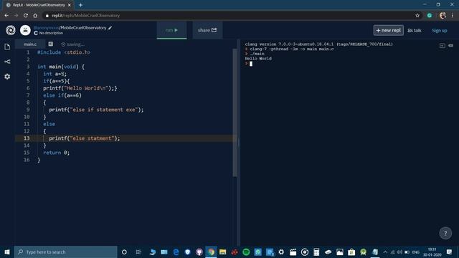459x258 pixels.
Task: Open Chrome three-dot menu
Action: [x=453, y=16]
